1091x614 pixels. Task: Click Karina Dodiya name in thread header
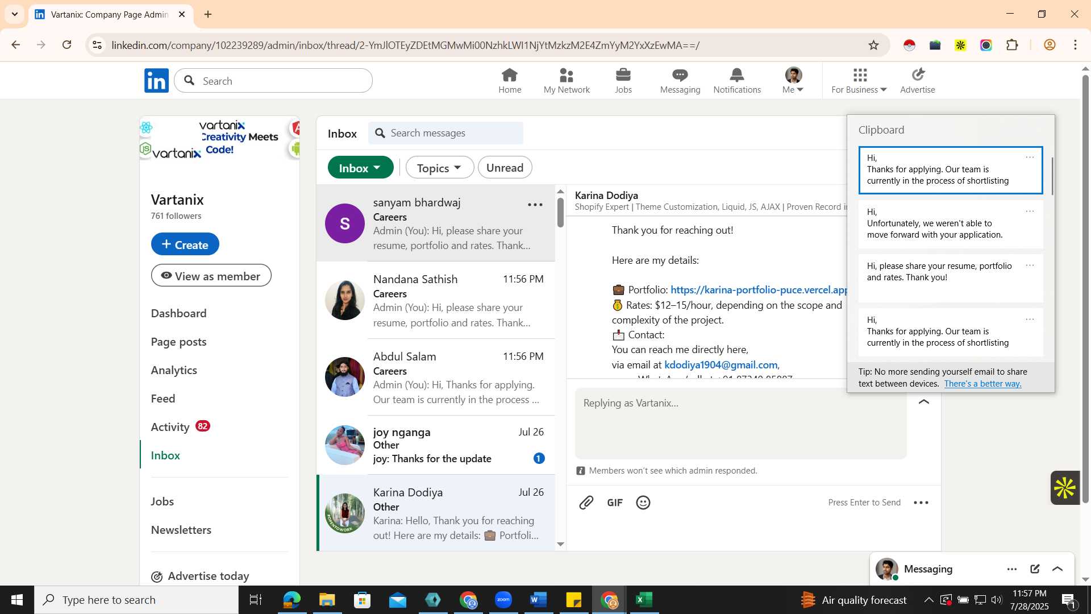606,196
